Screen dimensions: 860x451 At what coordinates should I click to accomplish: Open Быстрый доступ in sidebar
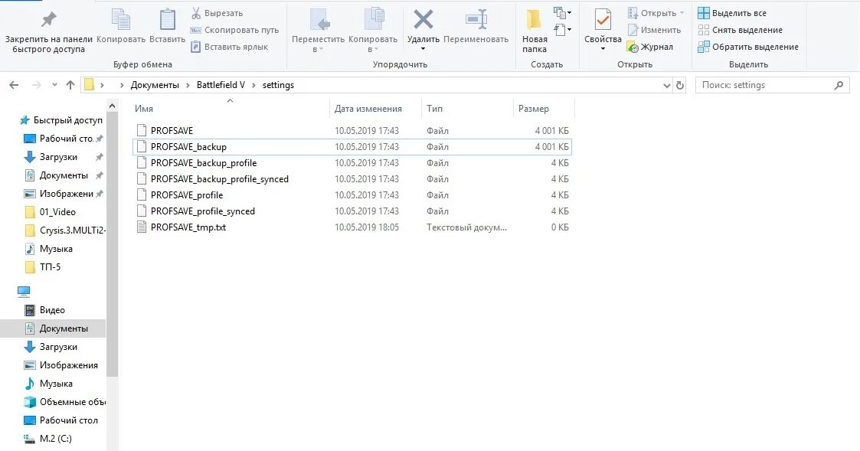[x=60, y=120]
